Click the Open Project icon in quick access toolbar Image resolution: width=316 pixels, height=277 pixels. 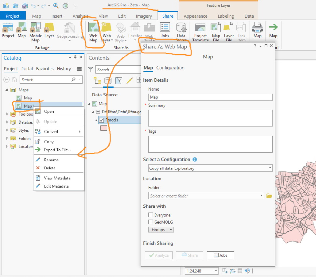click(x=16, y=6)
